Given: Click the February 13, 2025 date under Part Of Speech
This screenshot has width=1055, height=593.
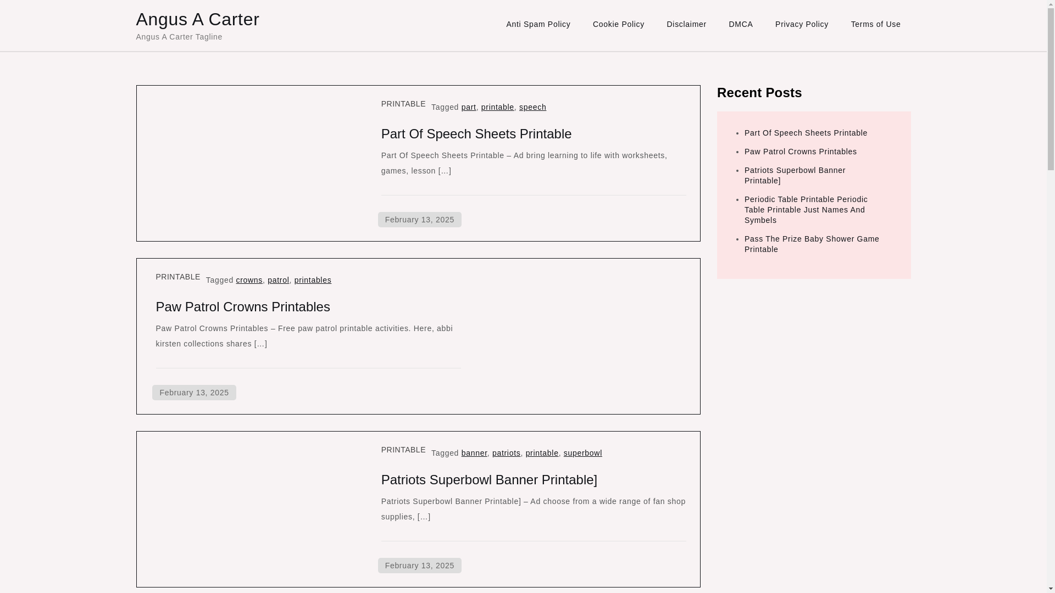Looking at the screenshot, I should [419, 220].
